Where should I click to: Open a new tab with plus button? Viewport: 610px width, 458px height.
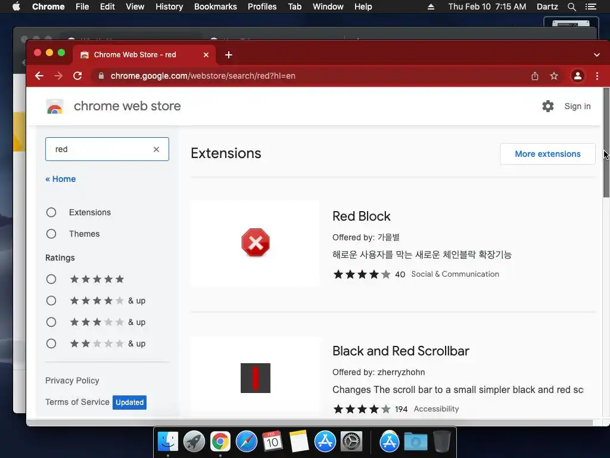pyautogui.click(x=229, y=55)
